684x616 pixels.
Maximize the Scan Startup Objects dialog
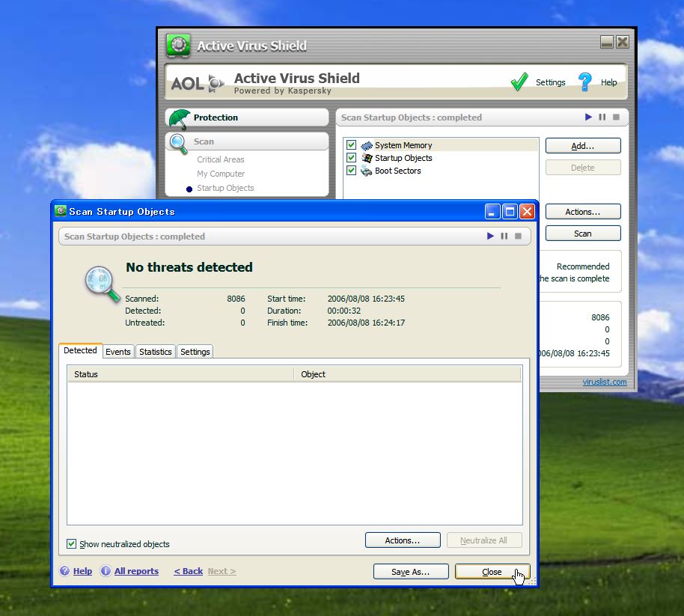pos(509,212)
